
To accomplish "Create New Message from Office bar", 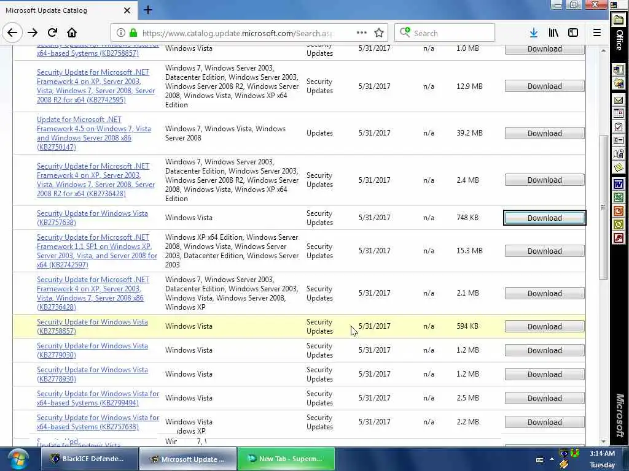I will (x=618, y=100).
